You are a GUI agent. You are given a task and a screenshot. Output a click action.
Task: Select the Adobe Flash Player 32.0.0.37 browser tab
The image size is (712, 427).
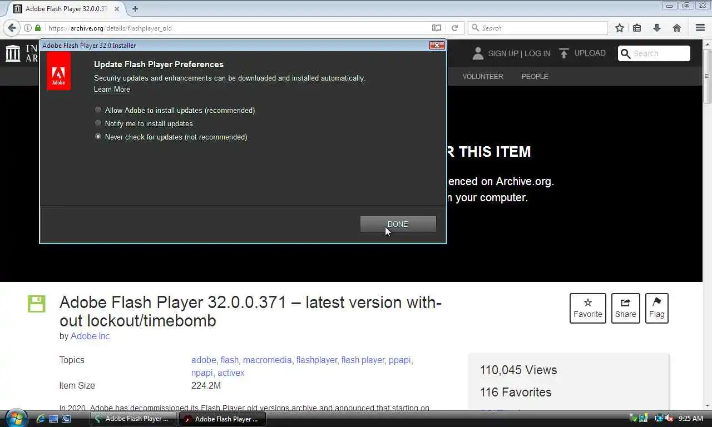(x=66, y=9)
